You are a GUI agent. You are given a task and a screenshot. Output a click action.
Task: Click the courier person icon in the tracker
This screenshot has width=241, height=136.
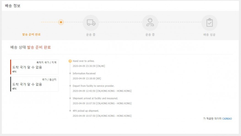click(x=150, y=23)
